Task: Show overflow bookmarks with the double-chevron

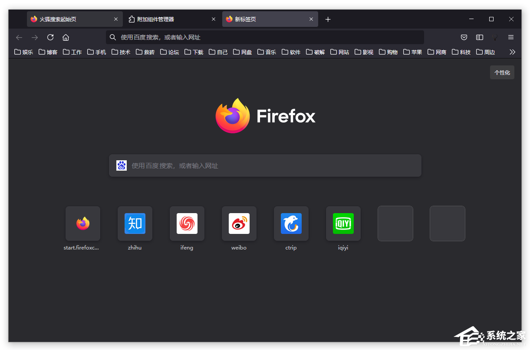Action: pos(513,52)
